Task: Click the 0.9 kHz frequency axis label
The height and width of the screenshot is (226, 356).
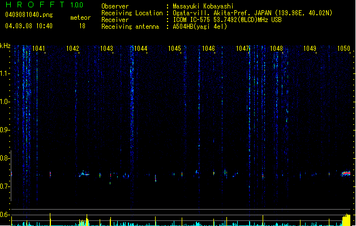Action: coord(5,130)
